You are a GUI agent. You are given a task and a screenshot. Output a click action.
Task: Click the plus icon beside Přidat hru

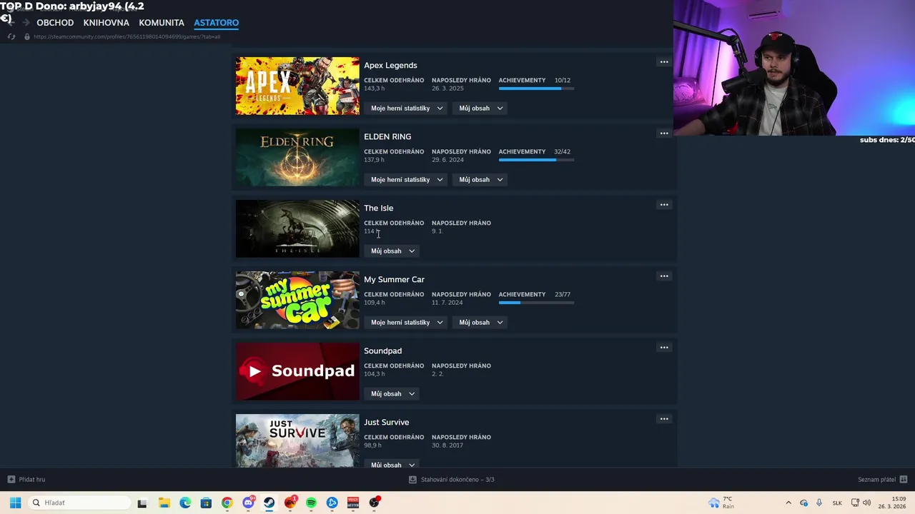click(x=11, y=480)
